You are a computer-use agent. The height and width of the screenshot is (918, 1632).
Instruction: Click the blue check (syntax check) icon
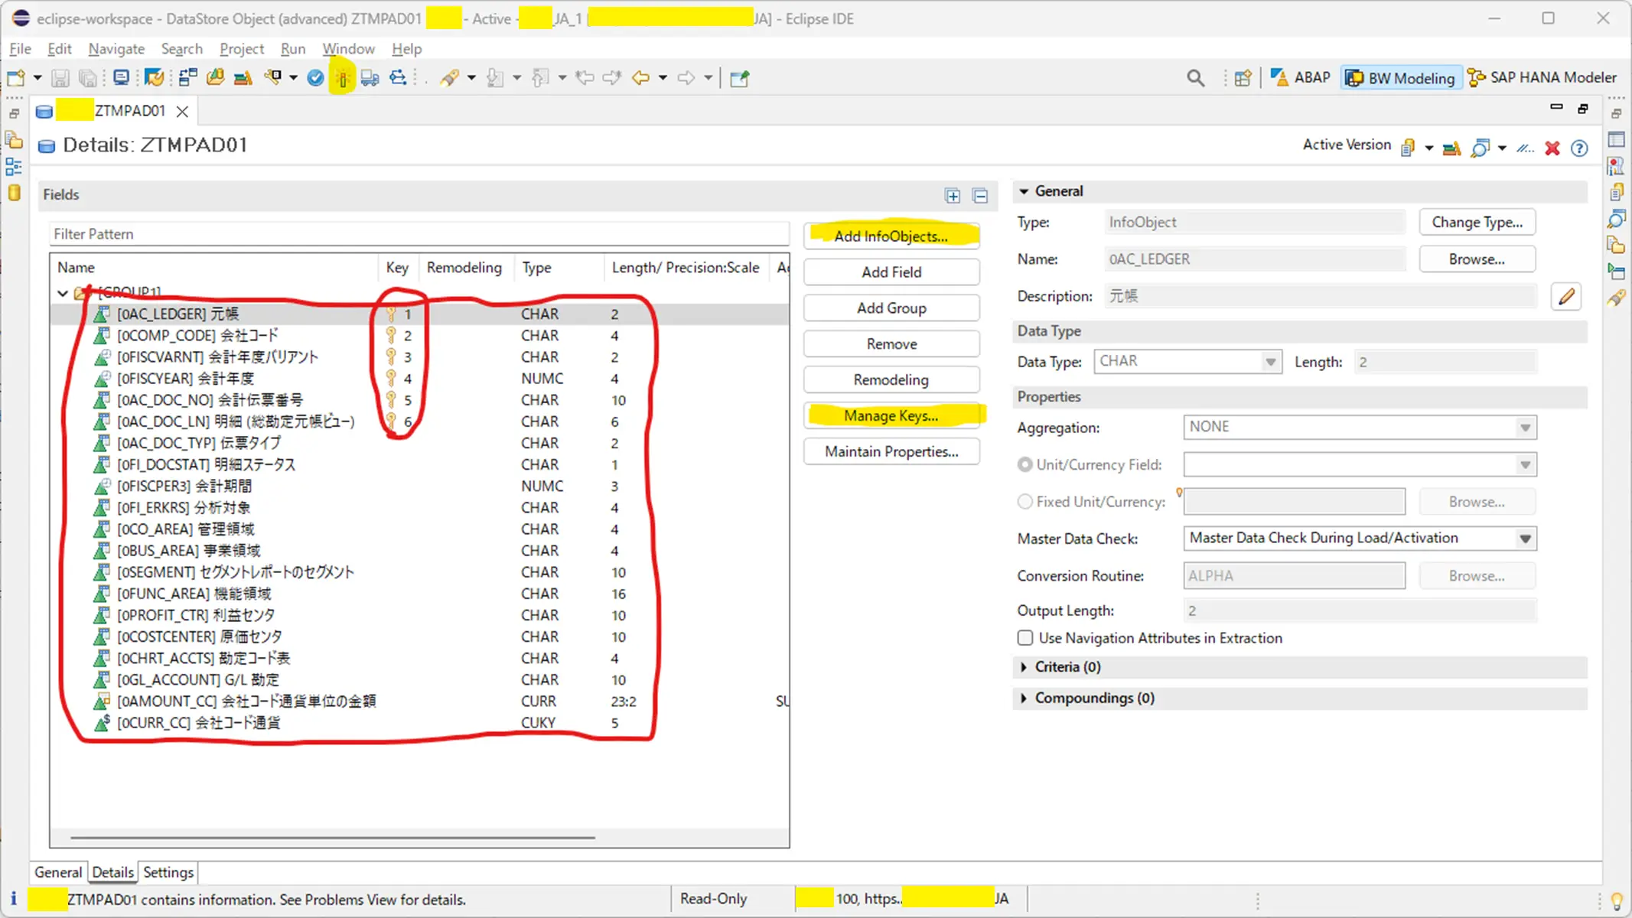pyautogui.click(x=315, y=78)
